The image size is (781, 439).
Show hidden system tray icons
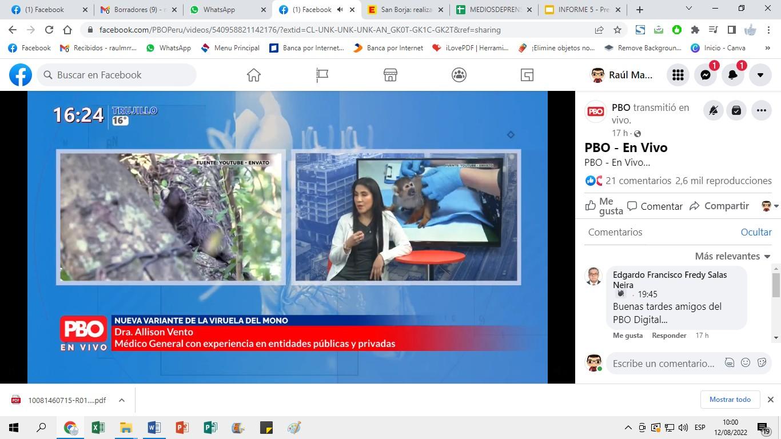[628, 428]
